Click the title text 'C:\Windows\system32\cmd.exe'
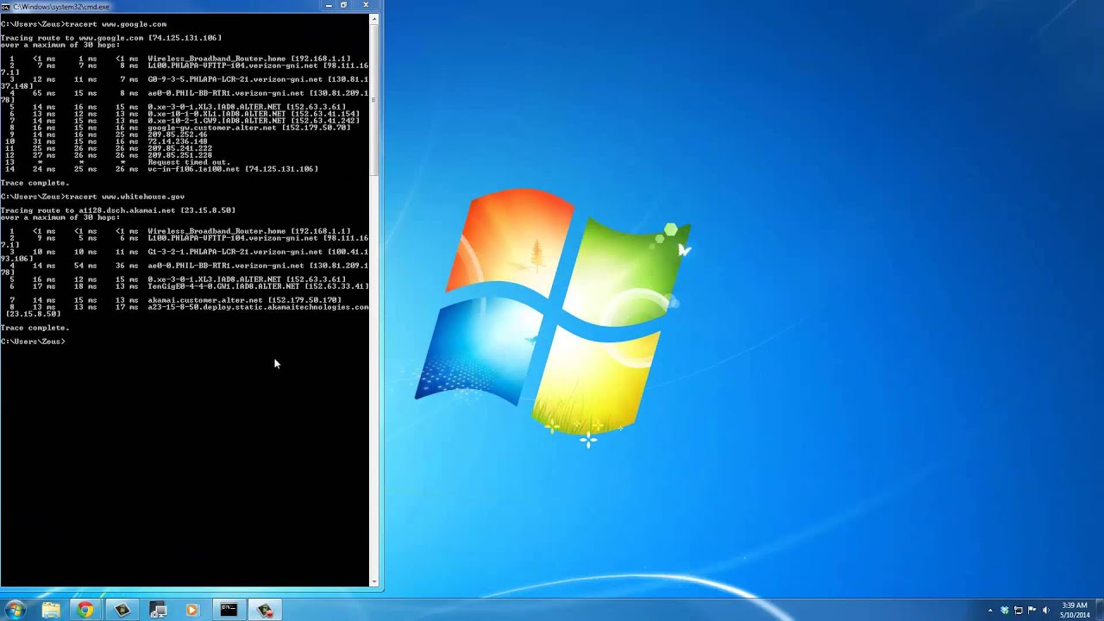 tap(61, 7)
